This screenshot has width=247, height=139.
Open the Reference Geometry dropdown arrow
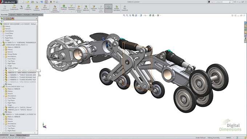[71, 12]
